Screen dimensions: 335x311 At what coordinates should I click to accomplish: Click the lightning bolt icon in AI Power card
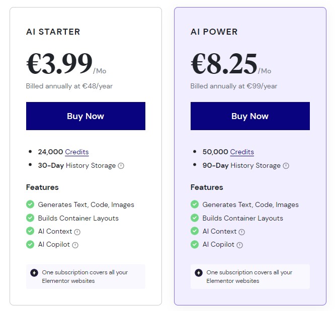(x=199, y=273)
